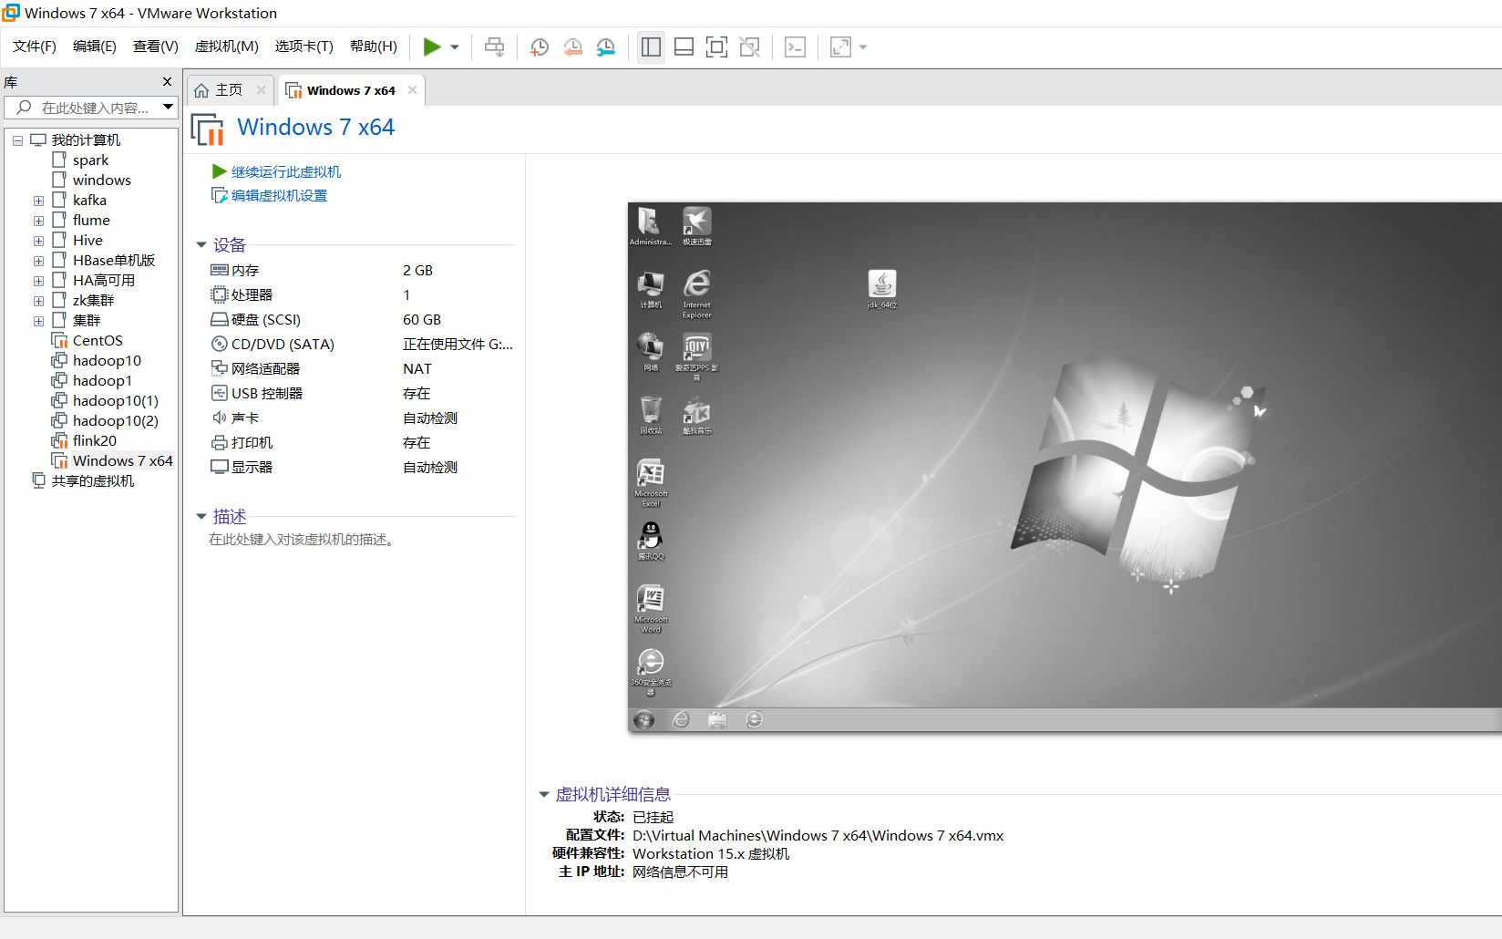Open the CentOS virtual machine in the library
Screen dimensions: 1502x939
pyautogui.click(x=96, y=340)
